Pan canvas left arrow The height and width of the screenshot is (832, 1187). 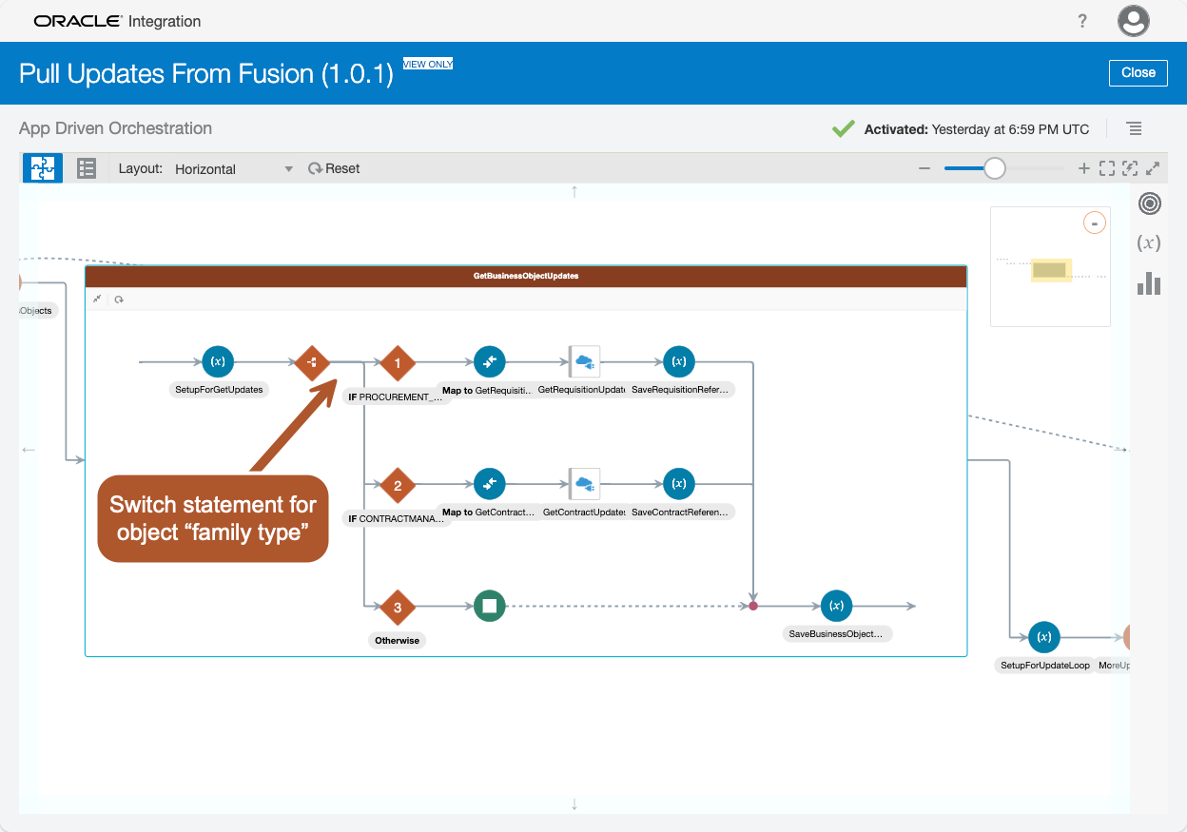29,450
